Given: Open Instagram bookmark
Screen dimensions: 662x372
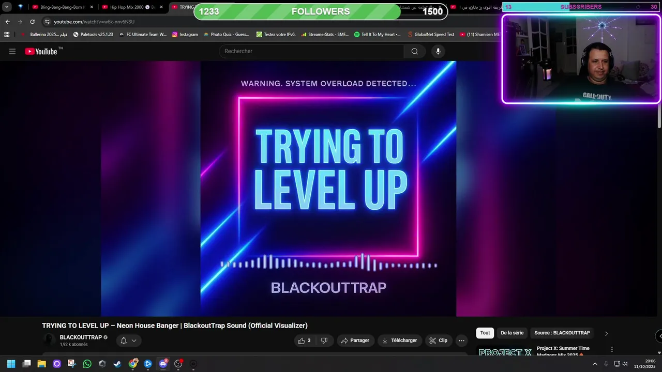Looking at the screenshot, I should (185, 35).
